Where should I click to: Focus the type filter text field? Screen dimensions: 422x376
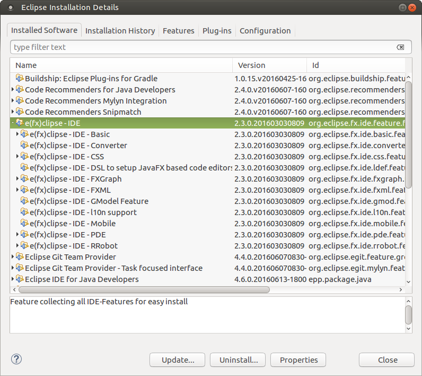click(201, 47)
